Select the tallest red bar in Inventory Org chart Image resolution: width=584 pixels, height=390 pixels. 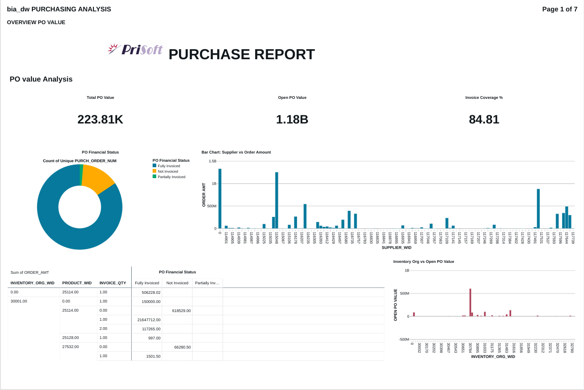click(470, 302)
